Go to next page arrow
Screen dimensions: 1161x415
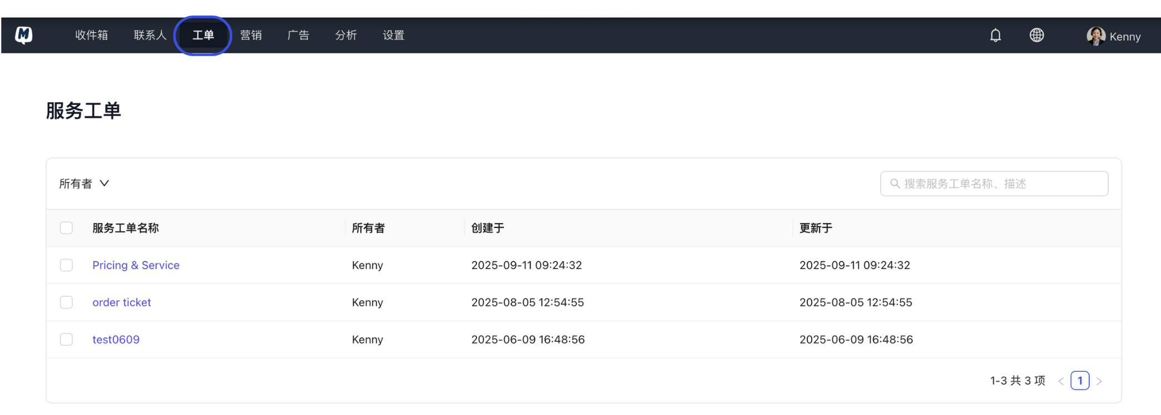coord(1099,381)
